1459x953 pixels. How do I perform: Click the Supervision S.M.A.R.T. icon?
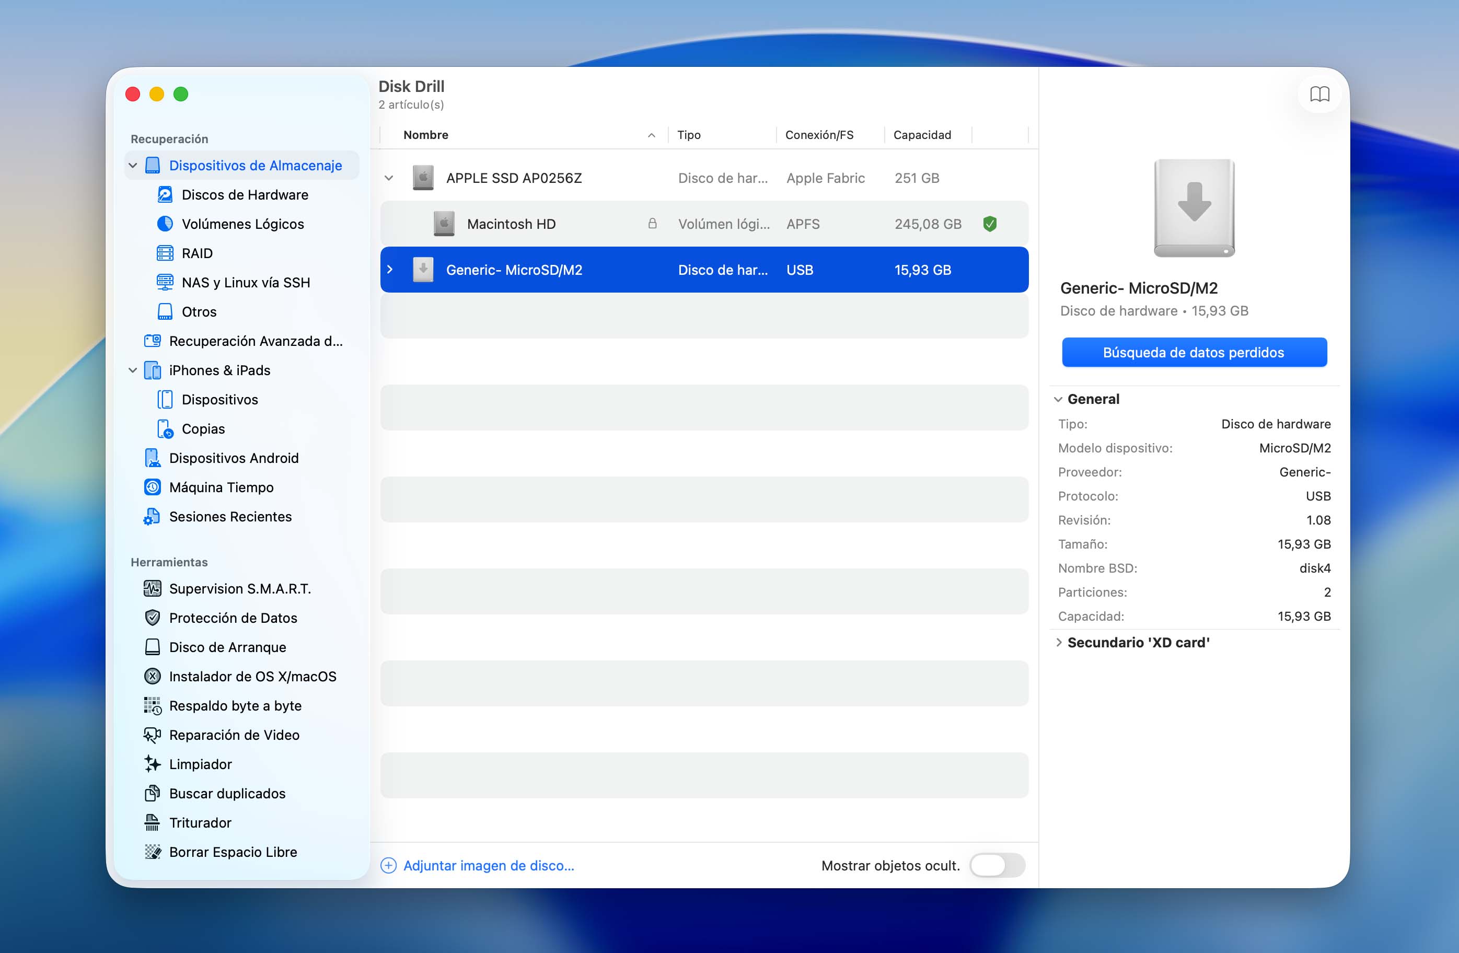tap(152, 588)
